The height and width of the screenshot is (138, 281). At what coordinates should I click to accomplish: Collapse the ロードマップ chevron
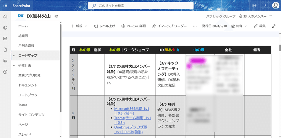14,55
